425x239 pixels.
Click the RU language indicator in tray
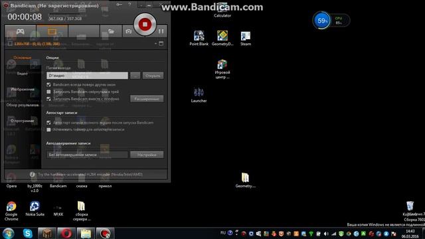(223, 233)
